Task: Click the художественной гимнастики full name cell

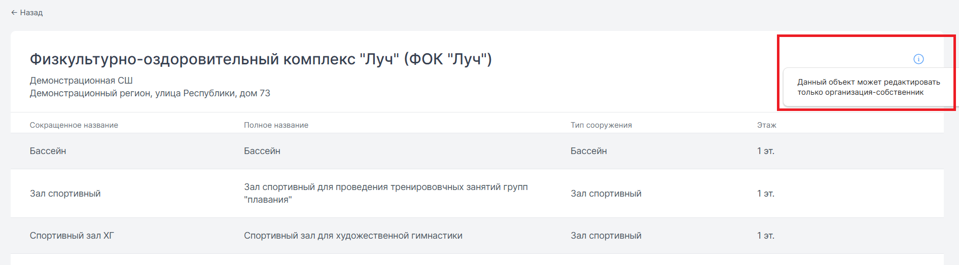Action: 353,236
